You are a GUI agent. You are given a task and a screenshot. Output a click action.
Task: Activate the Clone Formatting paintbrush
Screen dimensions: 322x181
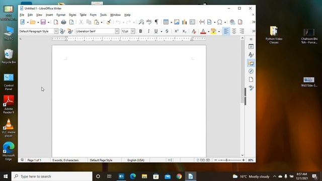pyautogui.click(x=109, y=22)
